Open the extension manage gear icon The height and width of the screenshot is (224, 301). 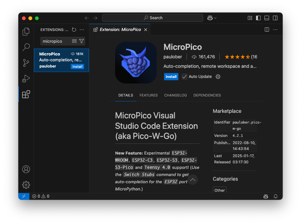click(218, 77)
